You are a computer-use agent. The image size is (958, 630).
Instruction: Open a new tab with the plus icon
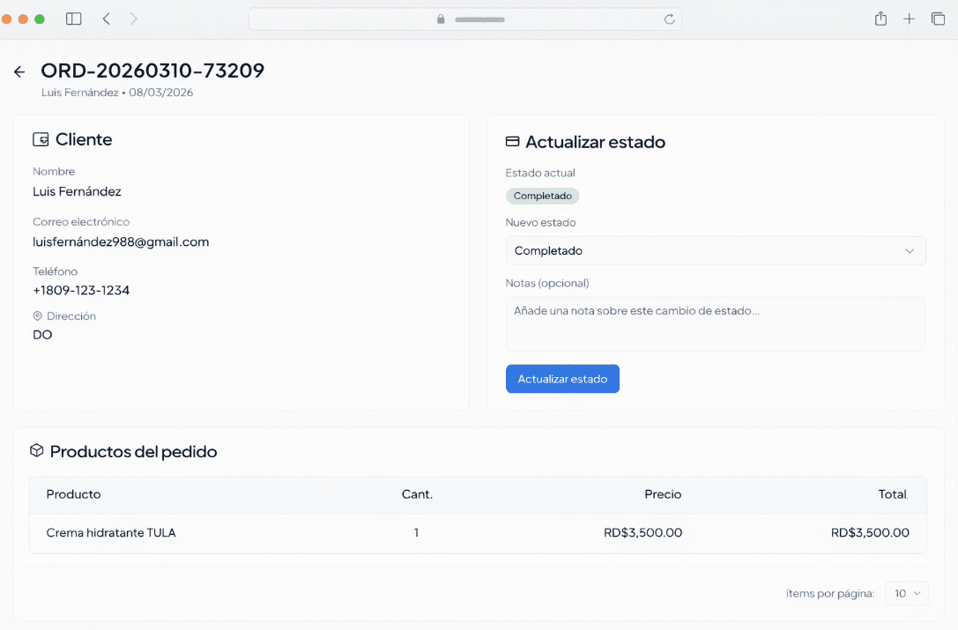pyautogui.click(x=910, y=19)
